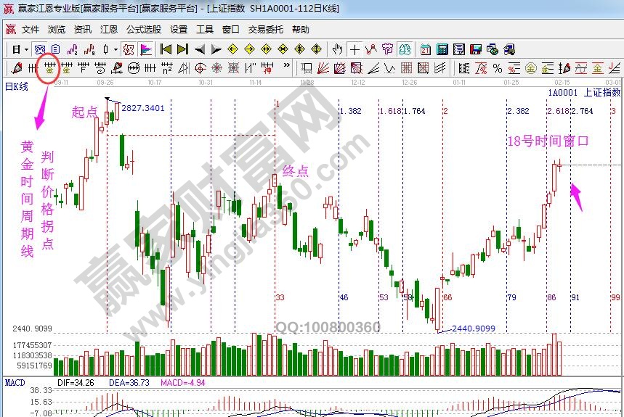The width and height of the screenshot is (624, 417).
Task: Toggle the pink flag marker button
Action: 145,49
